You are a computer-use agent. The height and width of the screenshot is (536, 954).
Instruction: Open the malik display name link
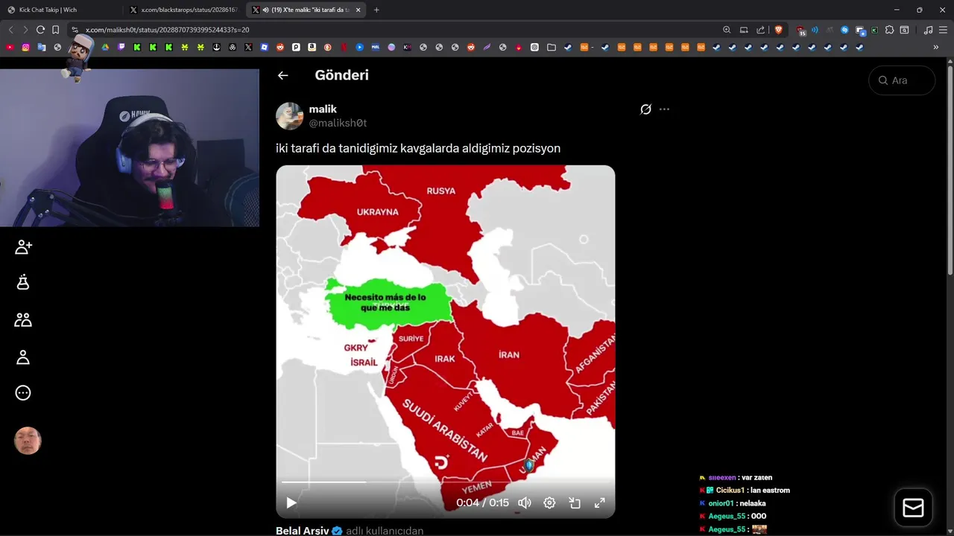point(323,109)
